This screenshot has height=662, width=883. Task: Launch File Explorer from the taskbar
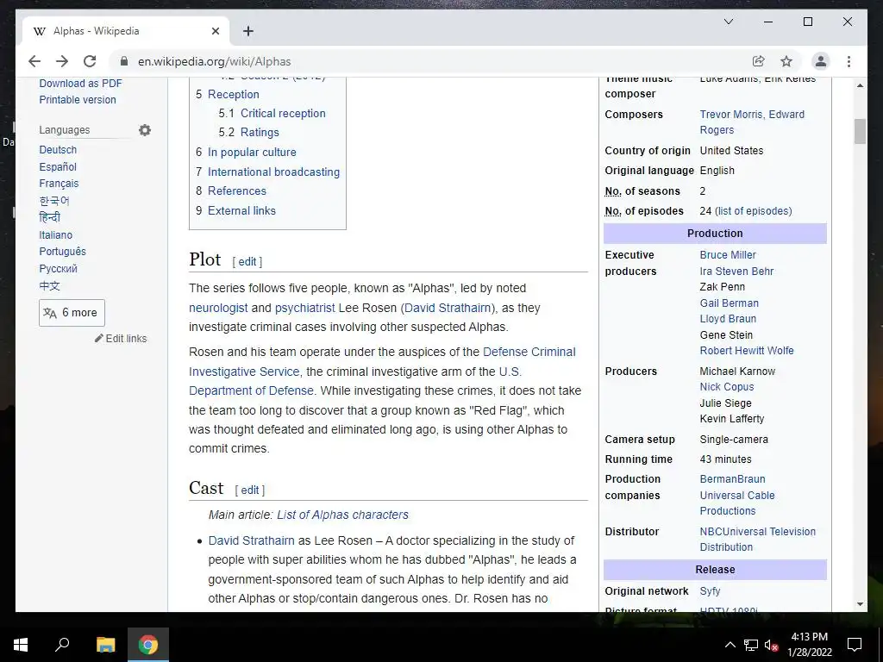coord(105,645)
